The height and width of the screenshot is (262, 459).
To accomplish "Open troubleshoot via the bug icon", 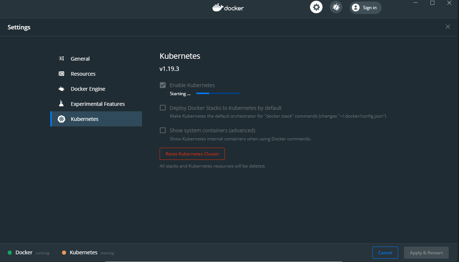I will 336,7.
